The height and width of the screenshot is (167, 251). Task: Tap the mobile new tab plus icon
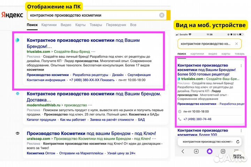196,151
